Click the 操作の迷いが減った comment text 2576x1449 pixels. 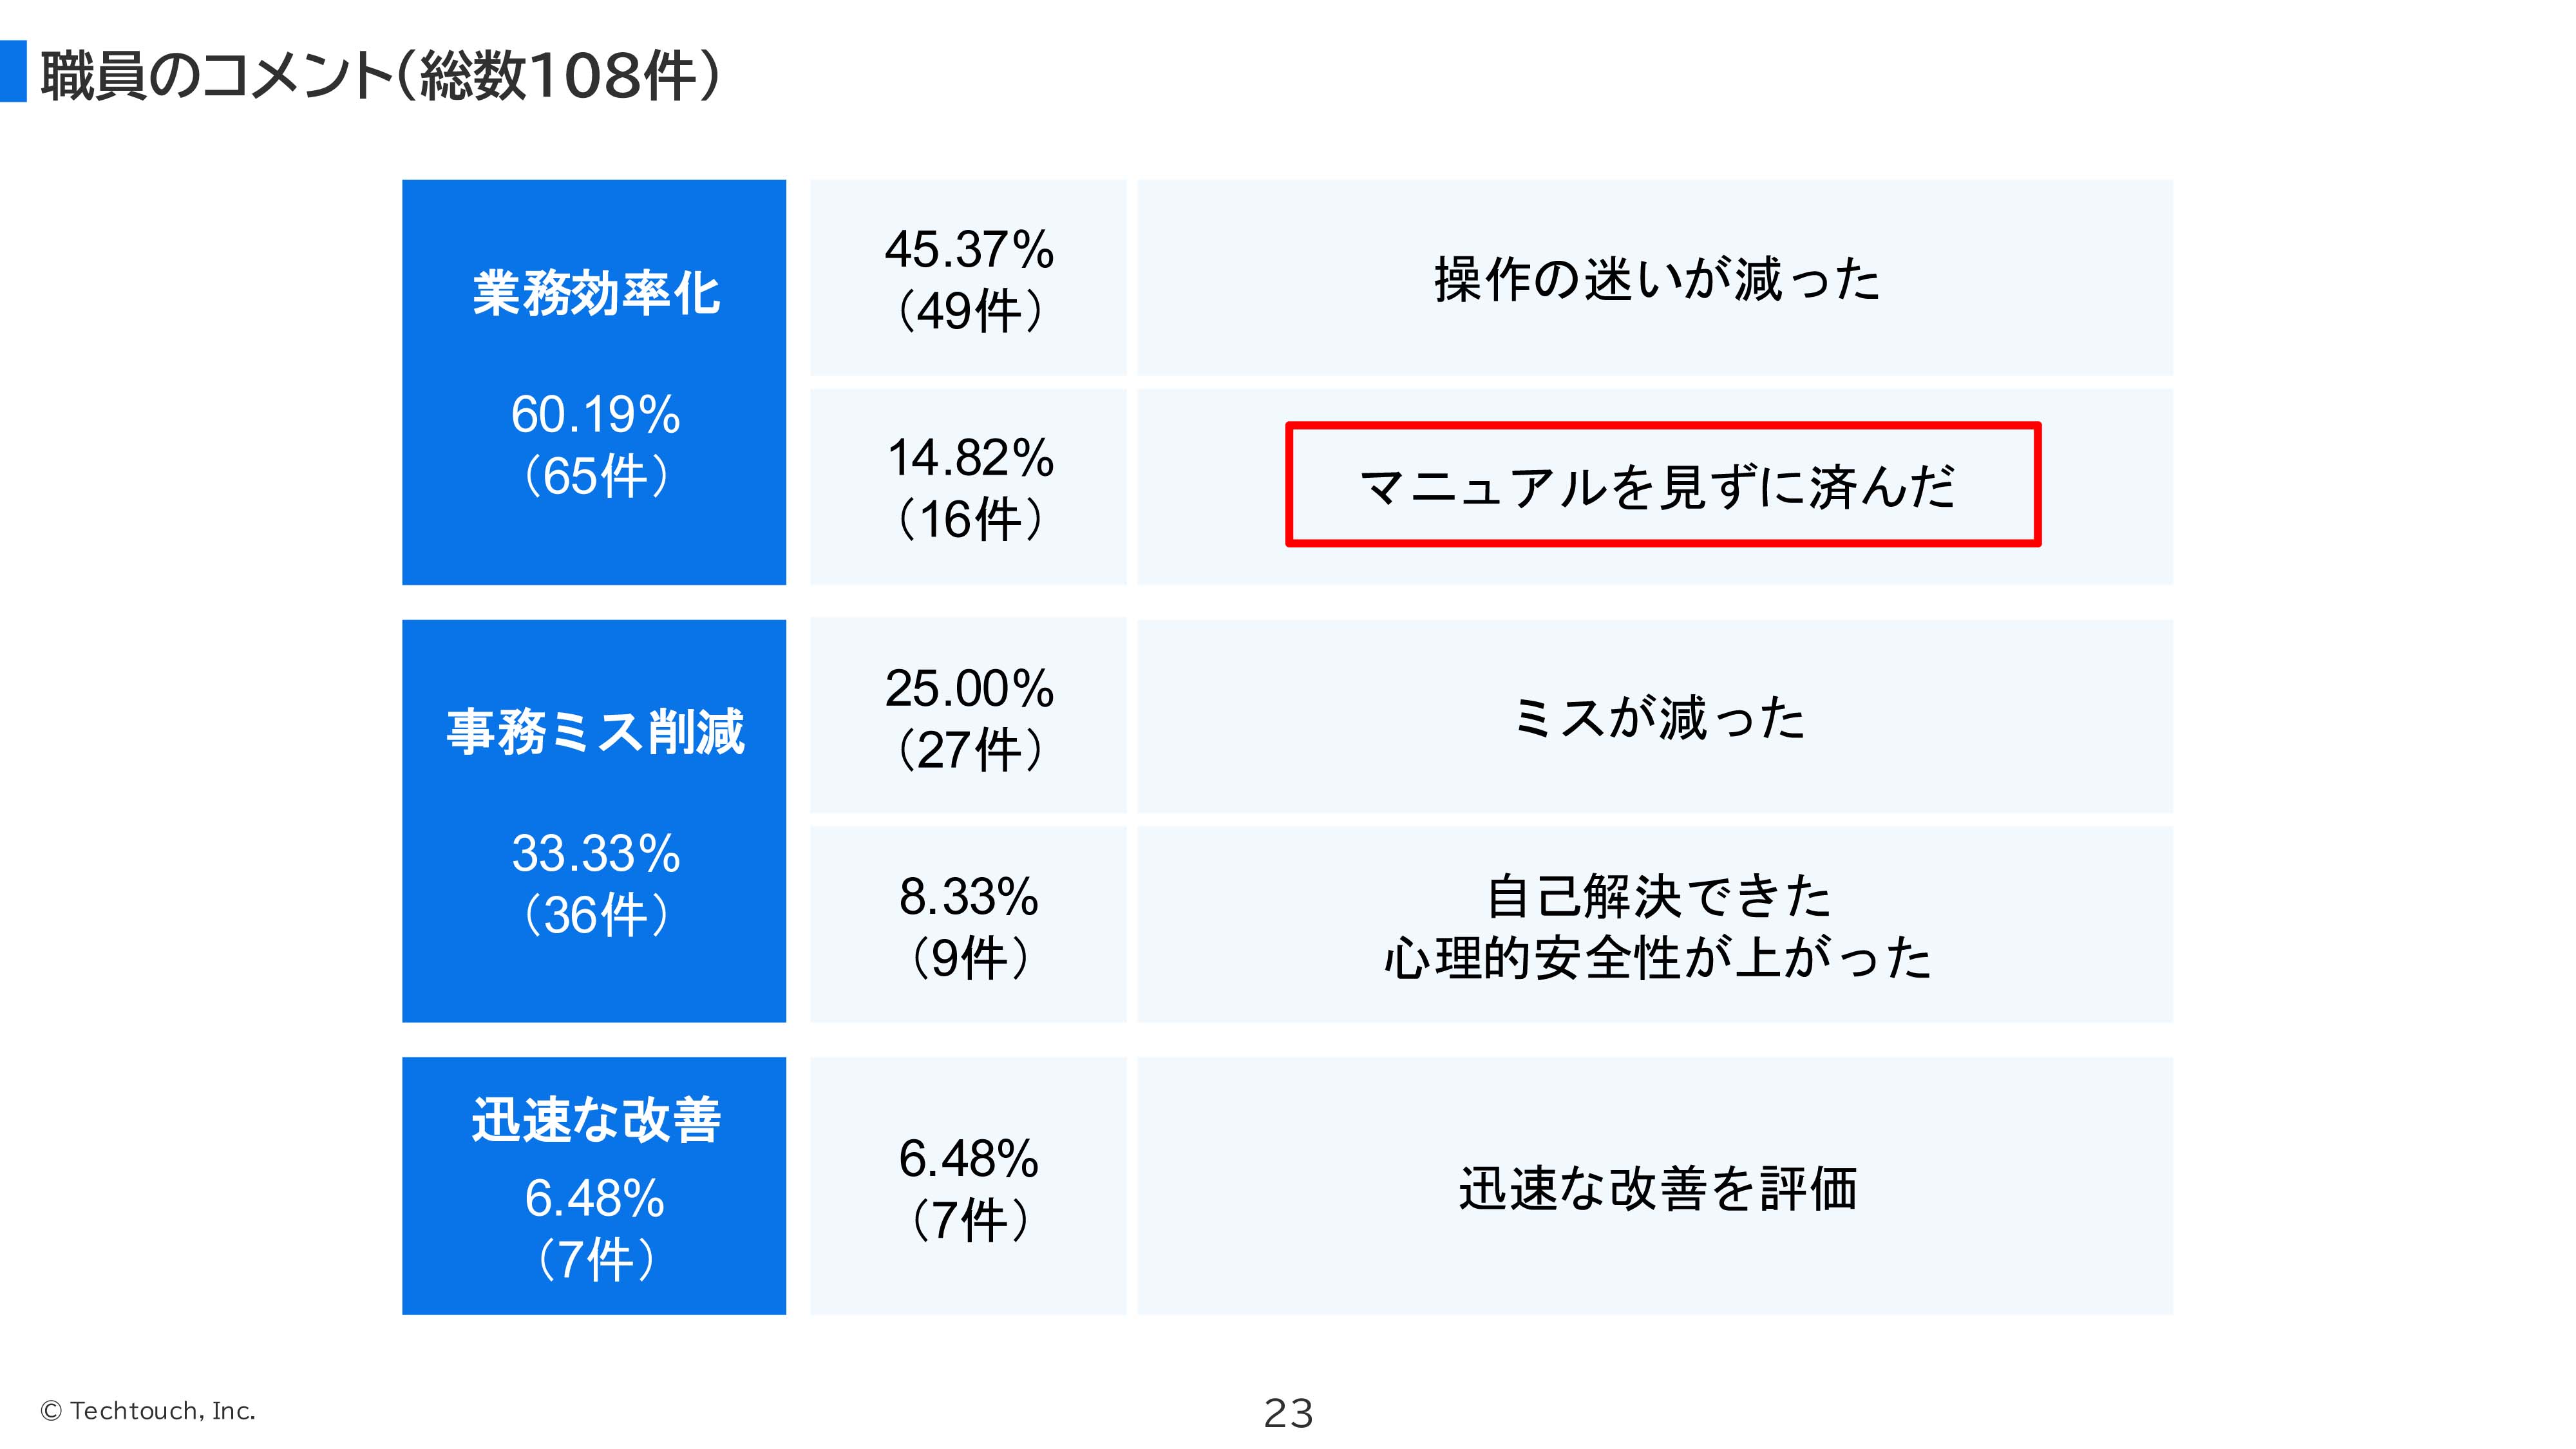pyautogui.click(x=1656, y=279)
